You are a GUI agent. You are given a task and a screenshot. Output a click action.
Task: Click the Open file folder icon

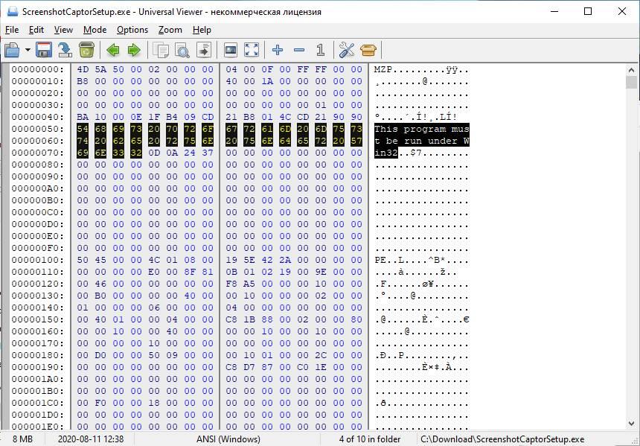[x=12, y=50]
